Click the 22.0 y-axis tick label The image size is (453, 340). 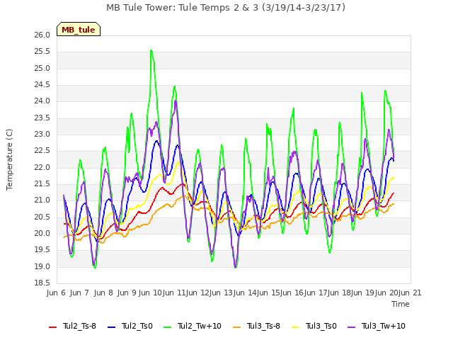(x=42, y=167)
